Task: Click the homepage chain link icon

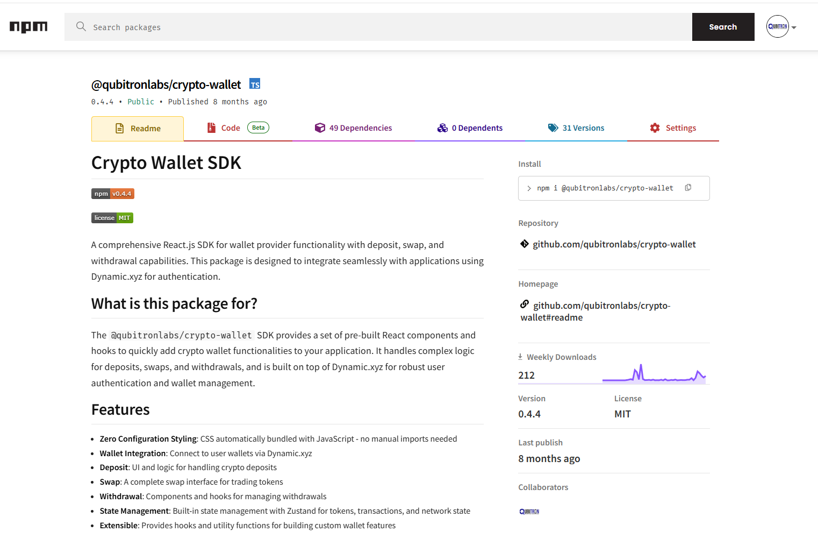Action: point(525,304)
